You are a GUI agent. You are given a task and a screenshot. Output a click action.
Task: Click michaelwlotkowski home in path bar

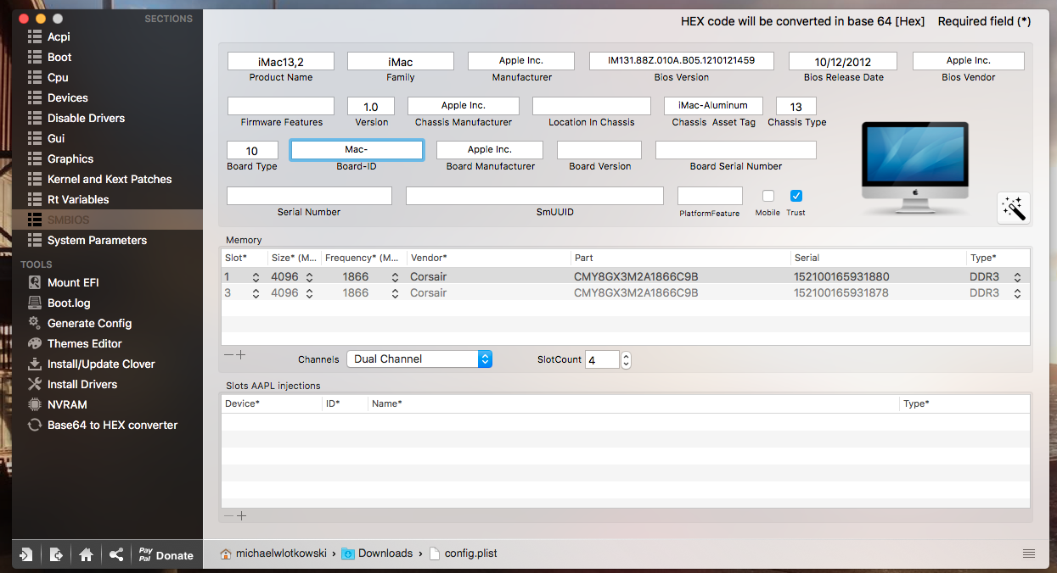click(x=273, y=554)
